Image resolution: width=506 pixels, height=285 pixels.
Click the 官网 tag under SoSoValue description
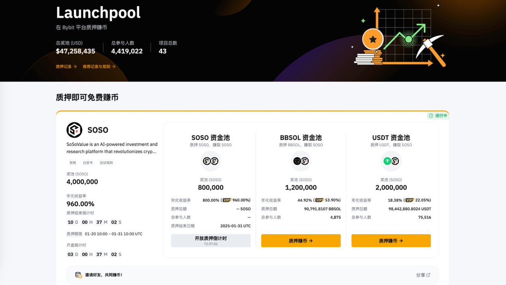click(x=73, y=163)
